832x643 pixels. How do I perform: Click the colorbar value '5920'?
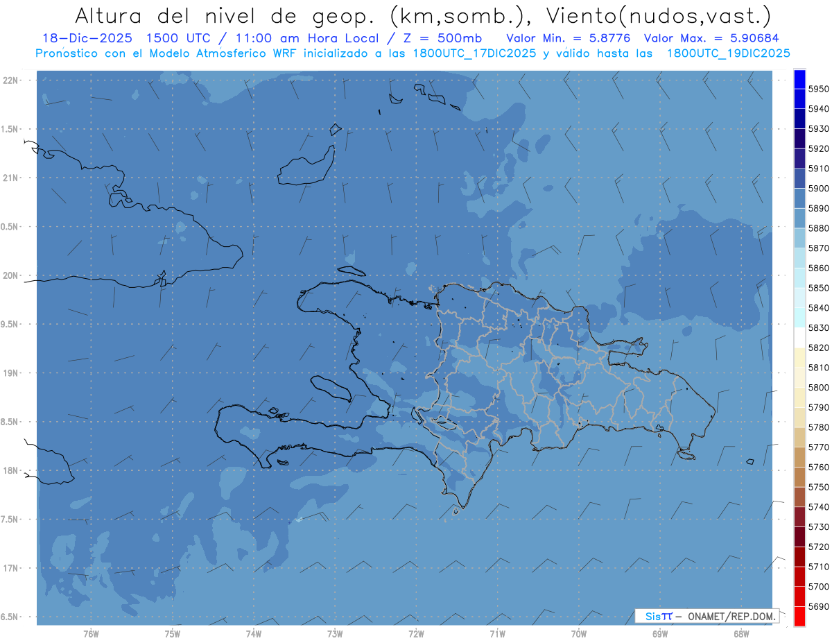coord(819,148)
